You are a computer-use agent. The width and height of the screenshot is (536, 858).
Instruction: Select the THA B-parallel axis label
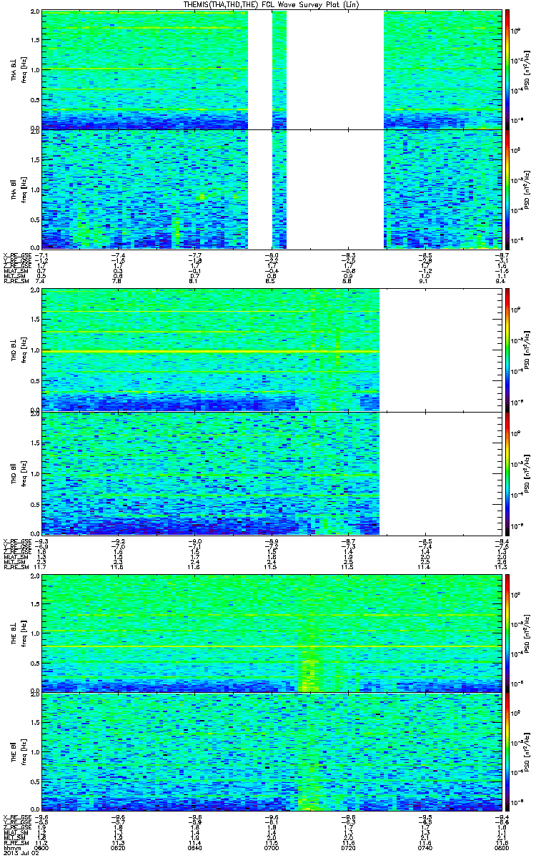click(14, 189)
